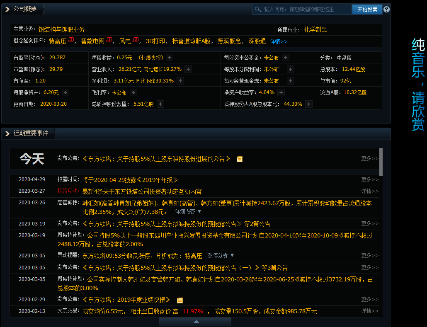Click the 2020-03-20 update date value
This screenshot has width=427, height=327.
(53, 104)
